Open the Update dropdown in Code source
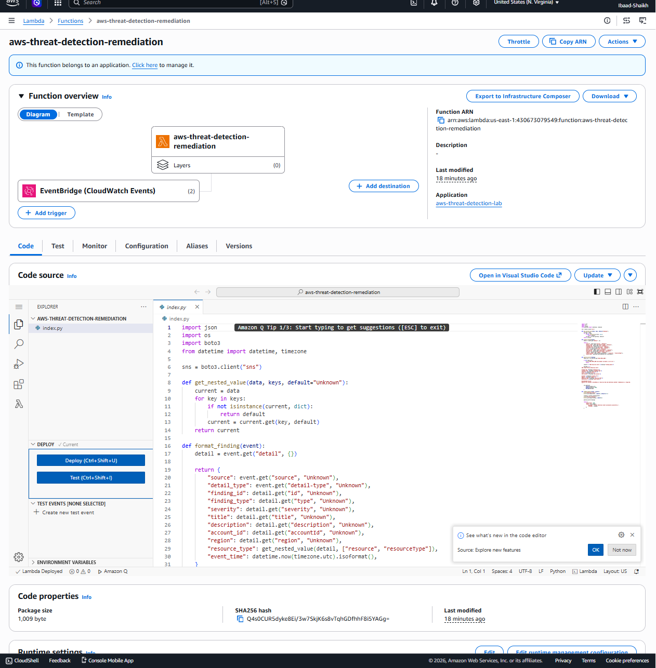The image size is (656, 668). click(x=597, y=275)
